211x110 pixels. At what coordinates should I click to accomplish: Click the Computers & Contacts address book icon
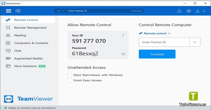pyautogui.click(x=8, y=43)
